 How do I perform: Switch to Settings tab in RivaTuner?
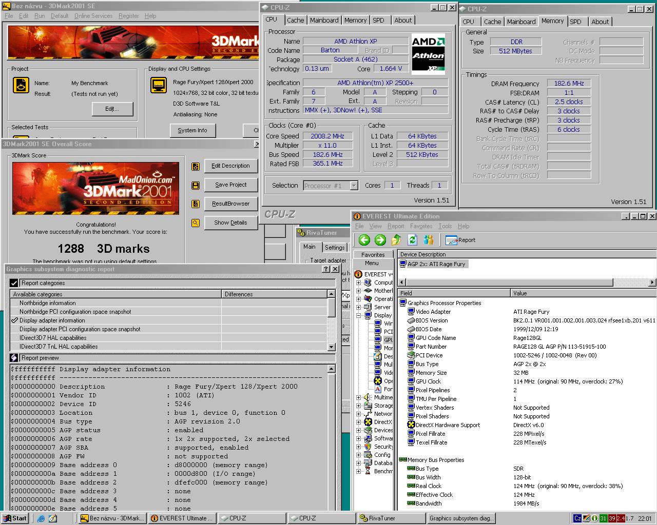pos(335,247)
